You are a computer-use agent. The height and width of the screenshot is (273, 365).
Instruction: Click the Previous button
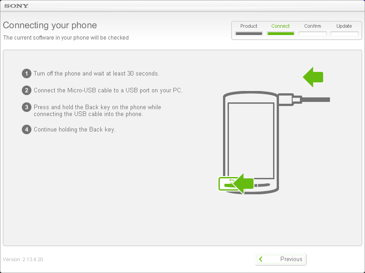pos(280,259)
